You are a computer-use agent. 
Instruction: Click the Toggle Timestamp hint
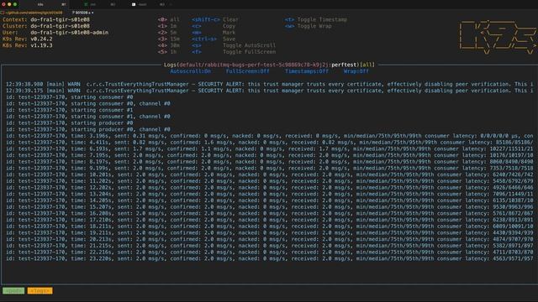pyautogui.click(x=322, y=19)
